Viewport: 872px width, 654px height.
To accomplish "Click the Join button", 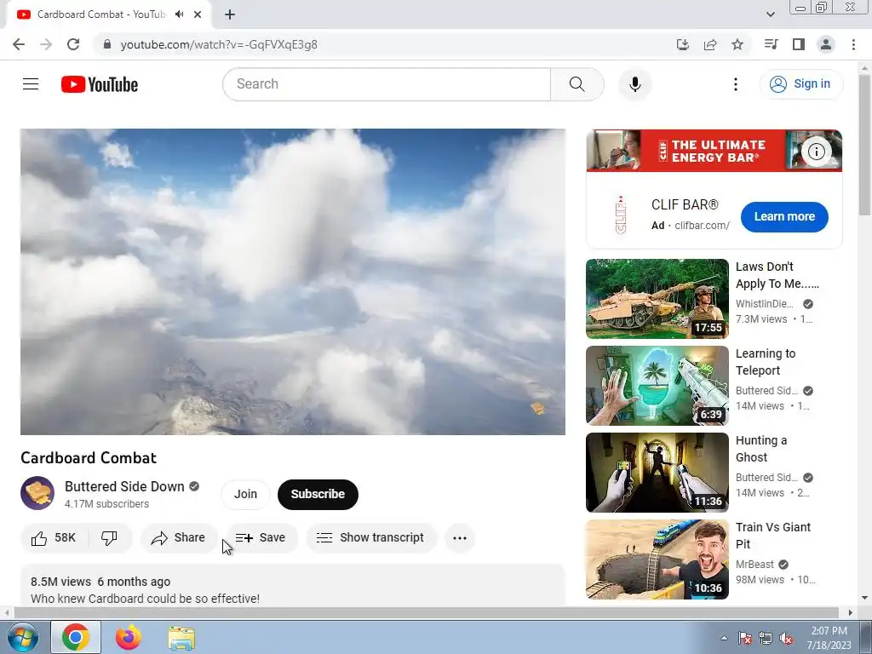I will click(245, 494).
